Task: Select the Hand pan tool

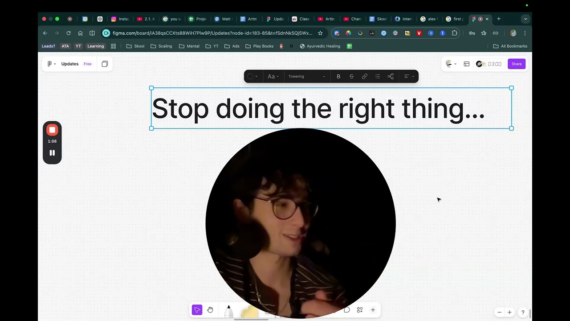Action: coord(210,310)
